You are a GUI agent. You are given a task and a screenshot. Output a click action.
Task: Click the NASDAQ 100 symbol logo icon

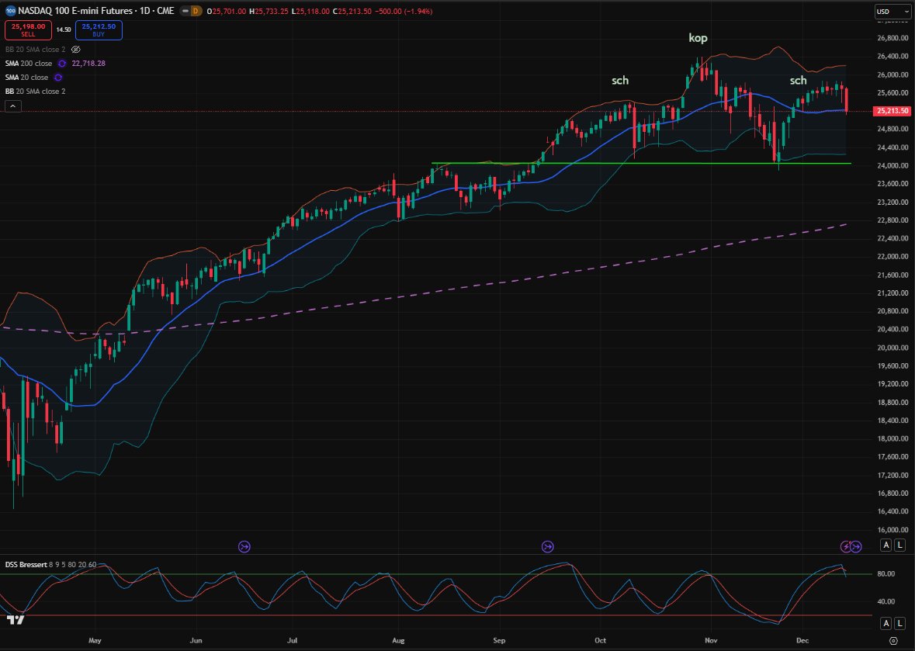(x=11, y=11)
